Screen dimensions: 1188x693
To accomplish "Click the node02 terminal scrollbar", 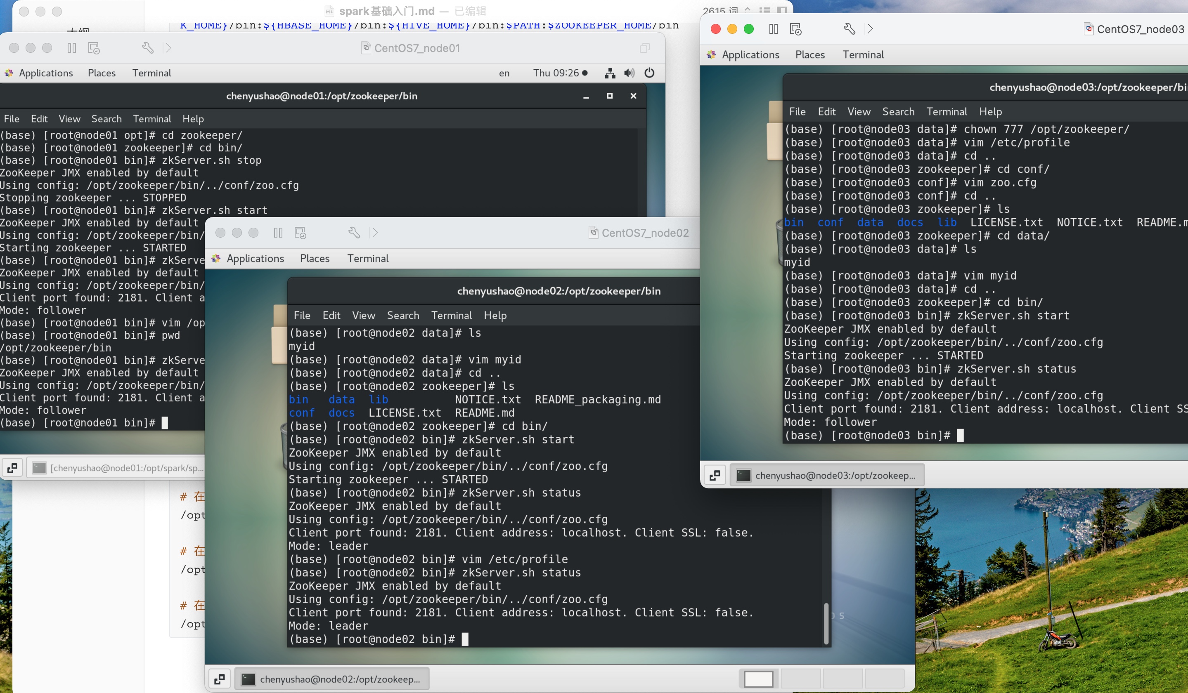I will coord(826,624).
